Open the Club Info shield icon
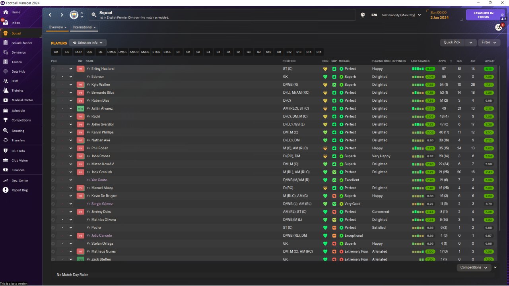The image size is (509, 286). (x=6, y=151)
